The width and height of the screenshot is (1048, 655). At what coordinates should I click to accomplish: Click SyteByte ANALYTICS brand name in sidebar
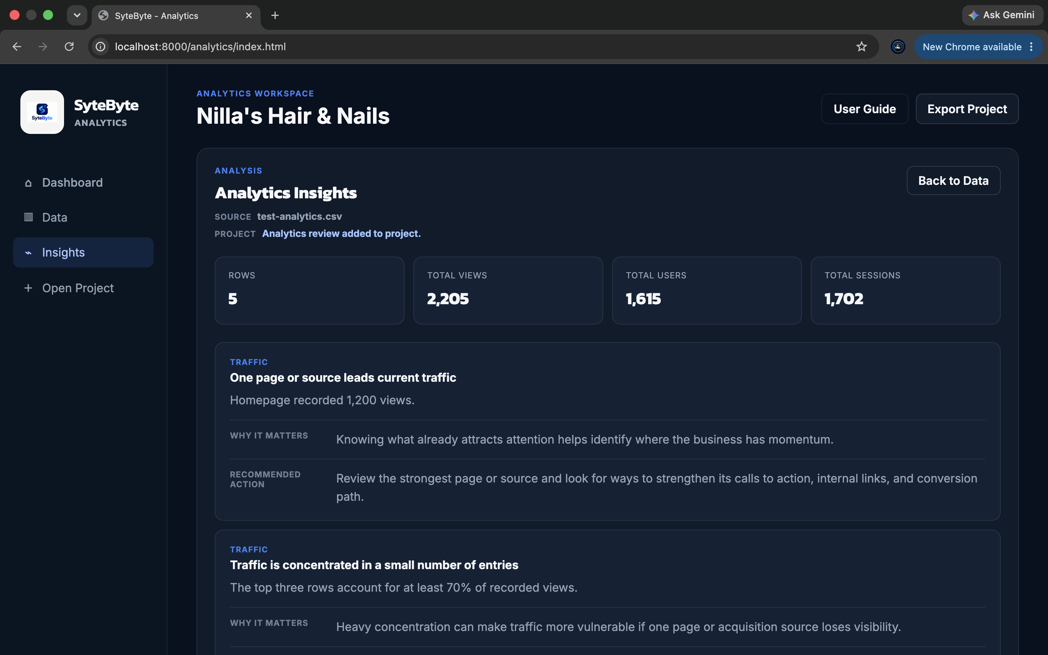[106, 113]
